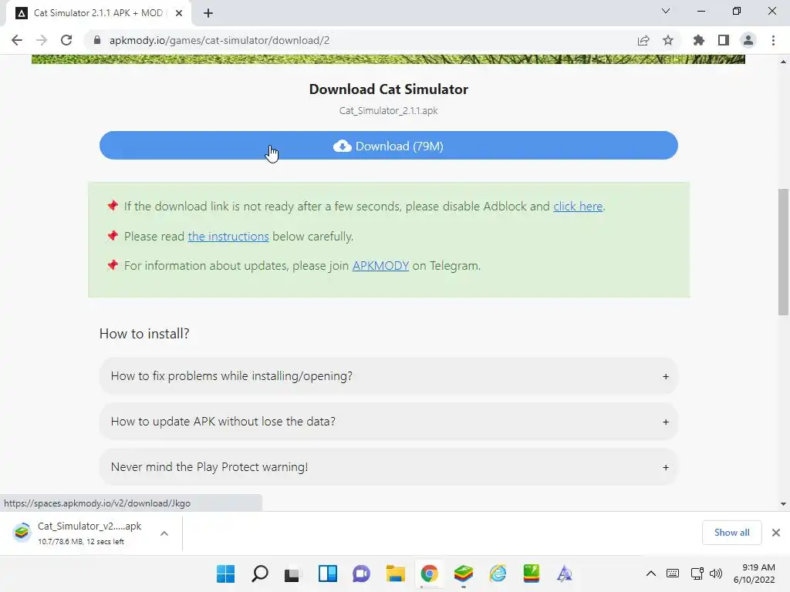Click the Cat_Simulator_v2 apk download item
The width and height of the screenshot is (790, 592).
[x=80, y=533]
